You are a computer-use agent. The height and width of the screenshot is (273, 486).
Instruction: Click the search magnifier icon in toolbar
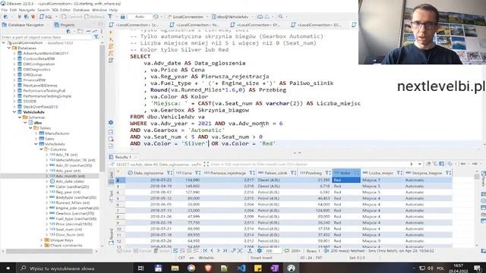click(280, 17)
